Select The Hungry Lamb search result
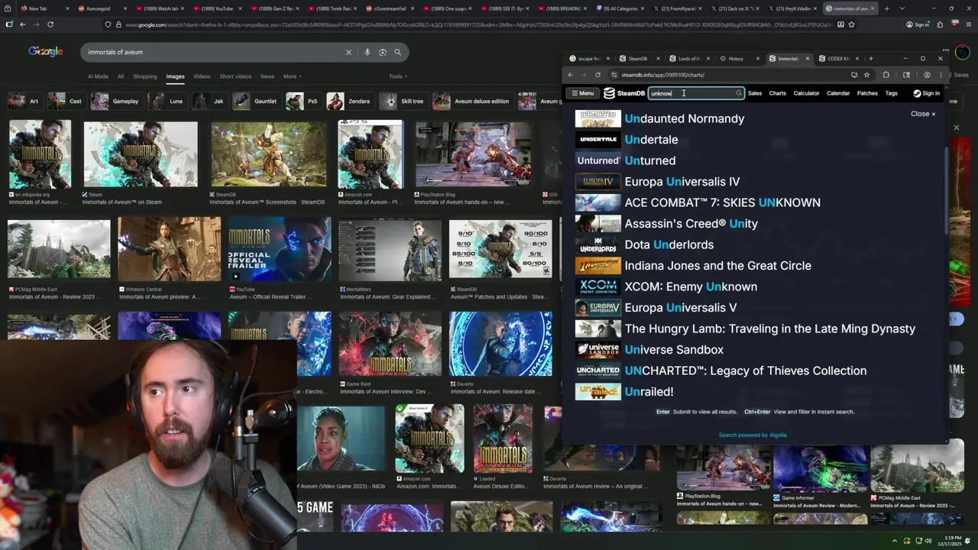978x550 pixels. coord(755,328)
